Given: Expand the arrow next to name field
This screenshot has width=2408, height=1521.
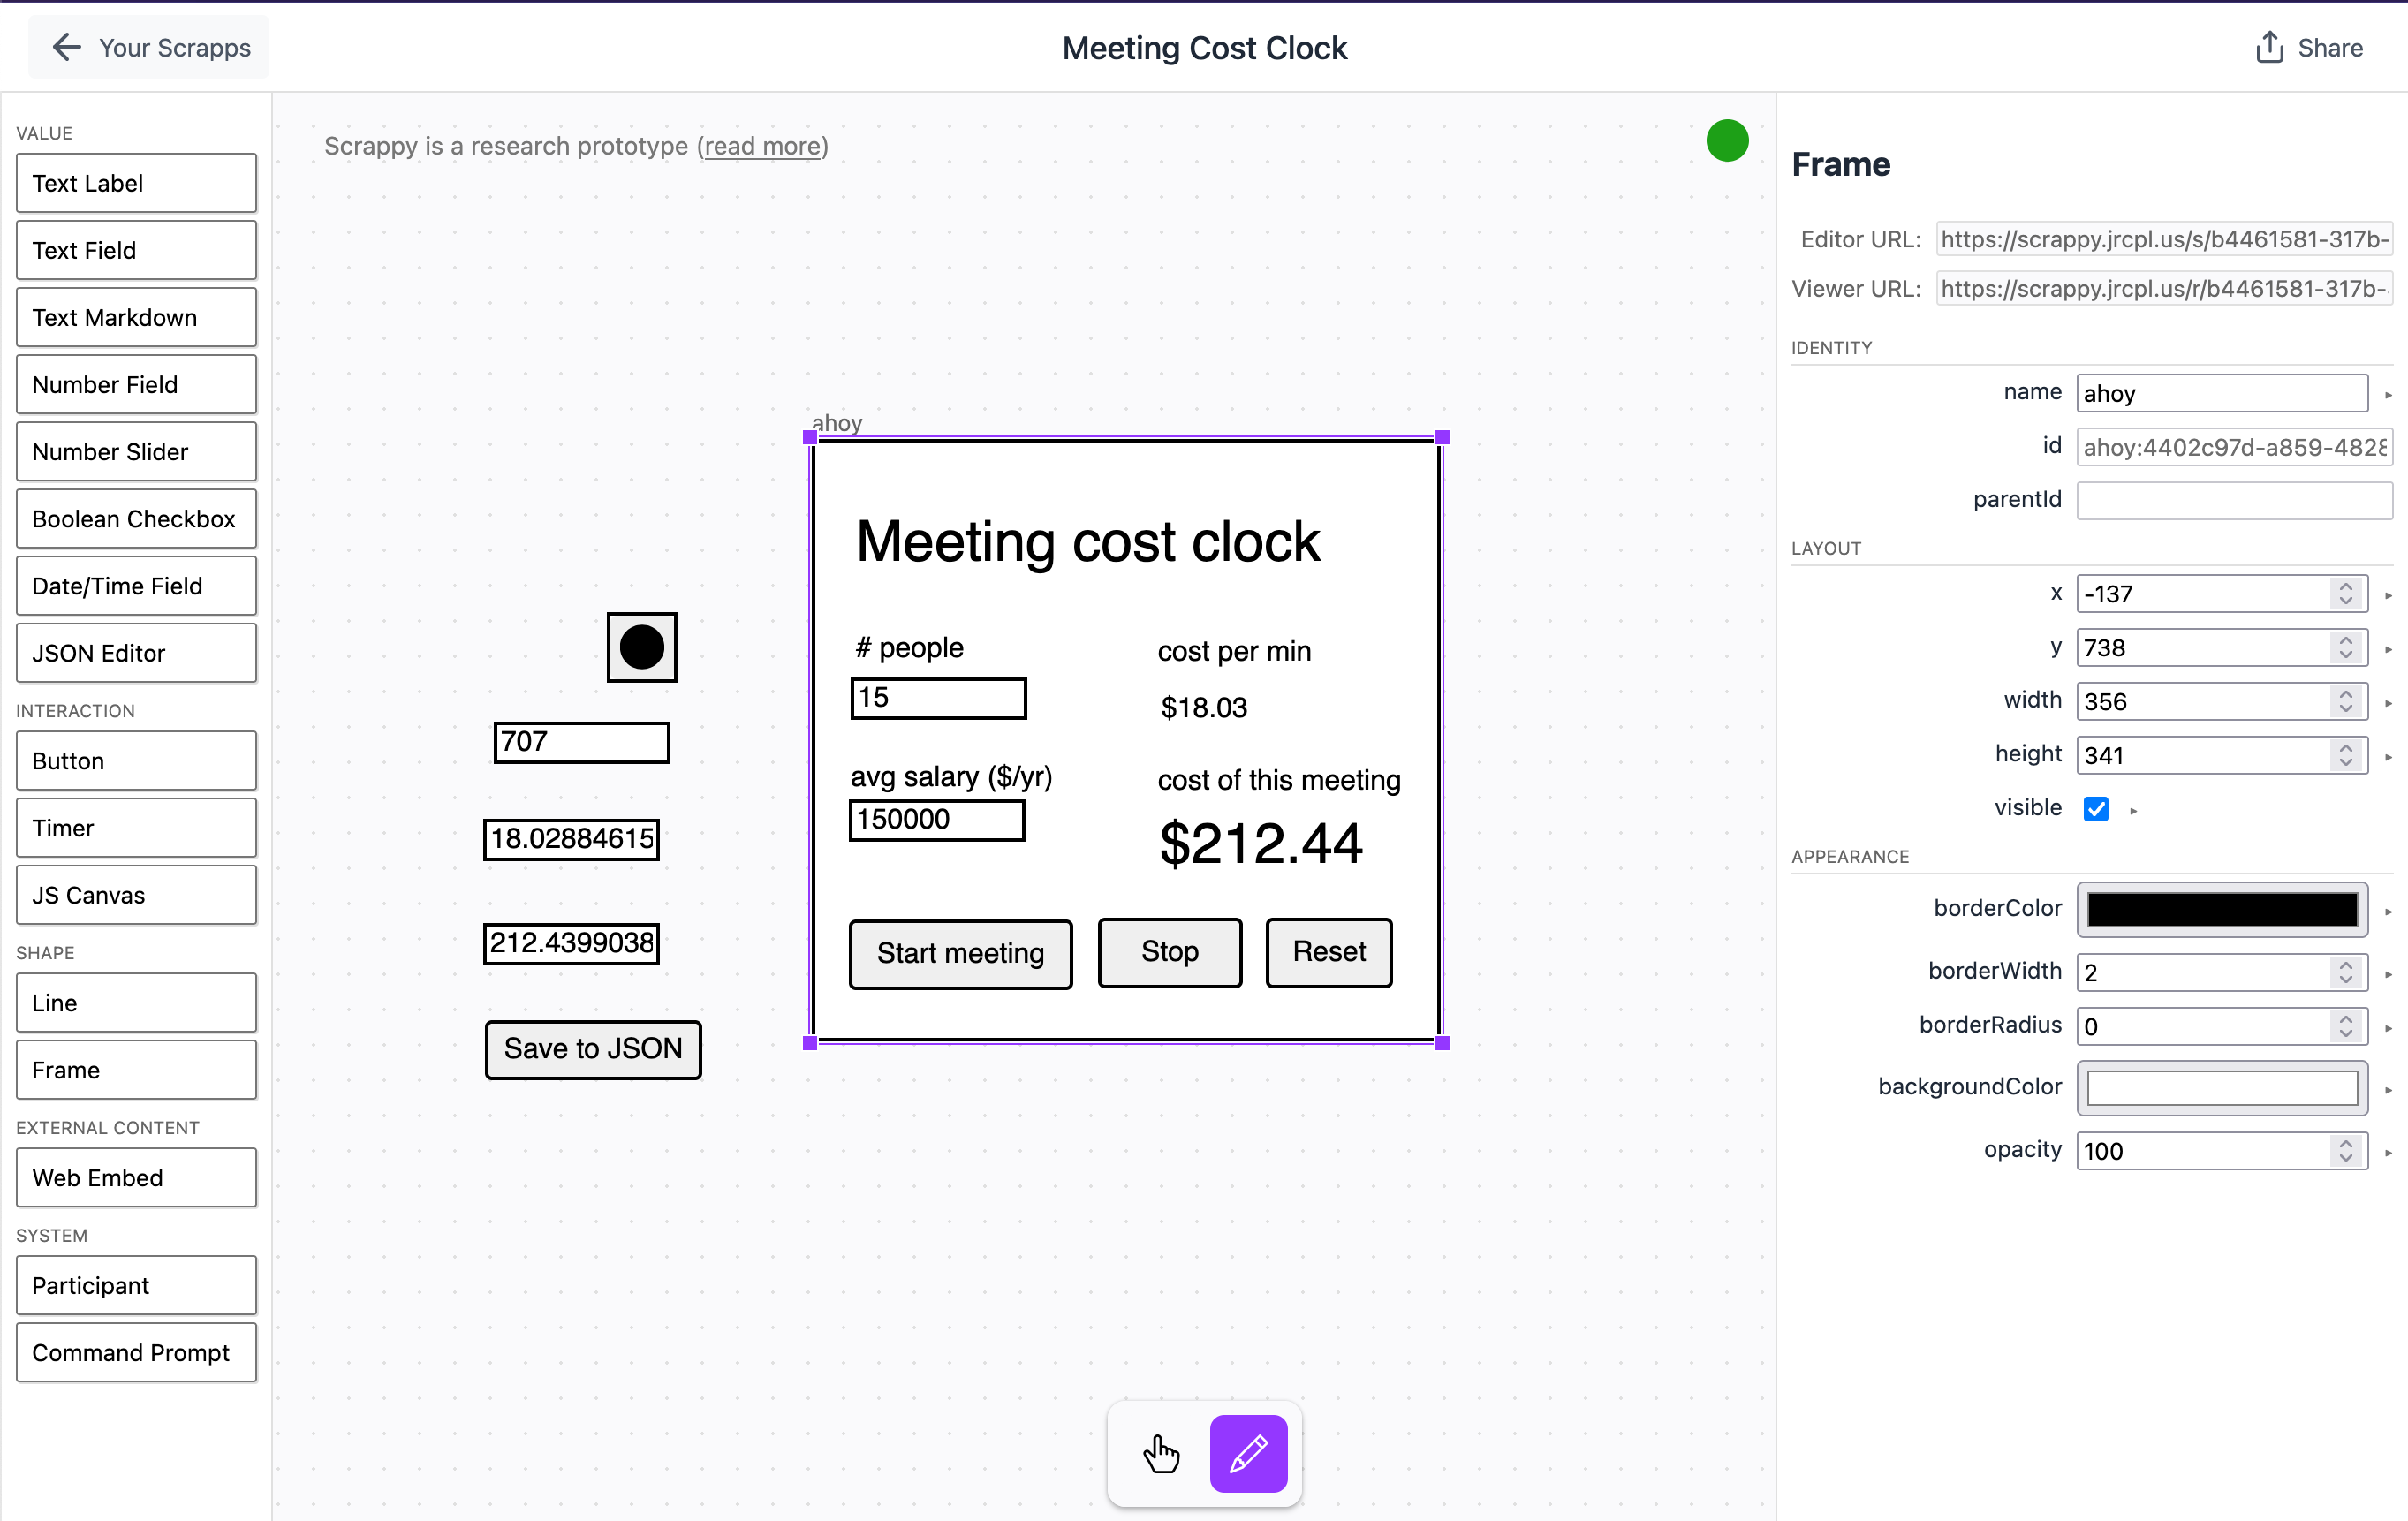Looking at the screenshot, I should click(x=2388, y=395).
